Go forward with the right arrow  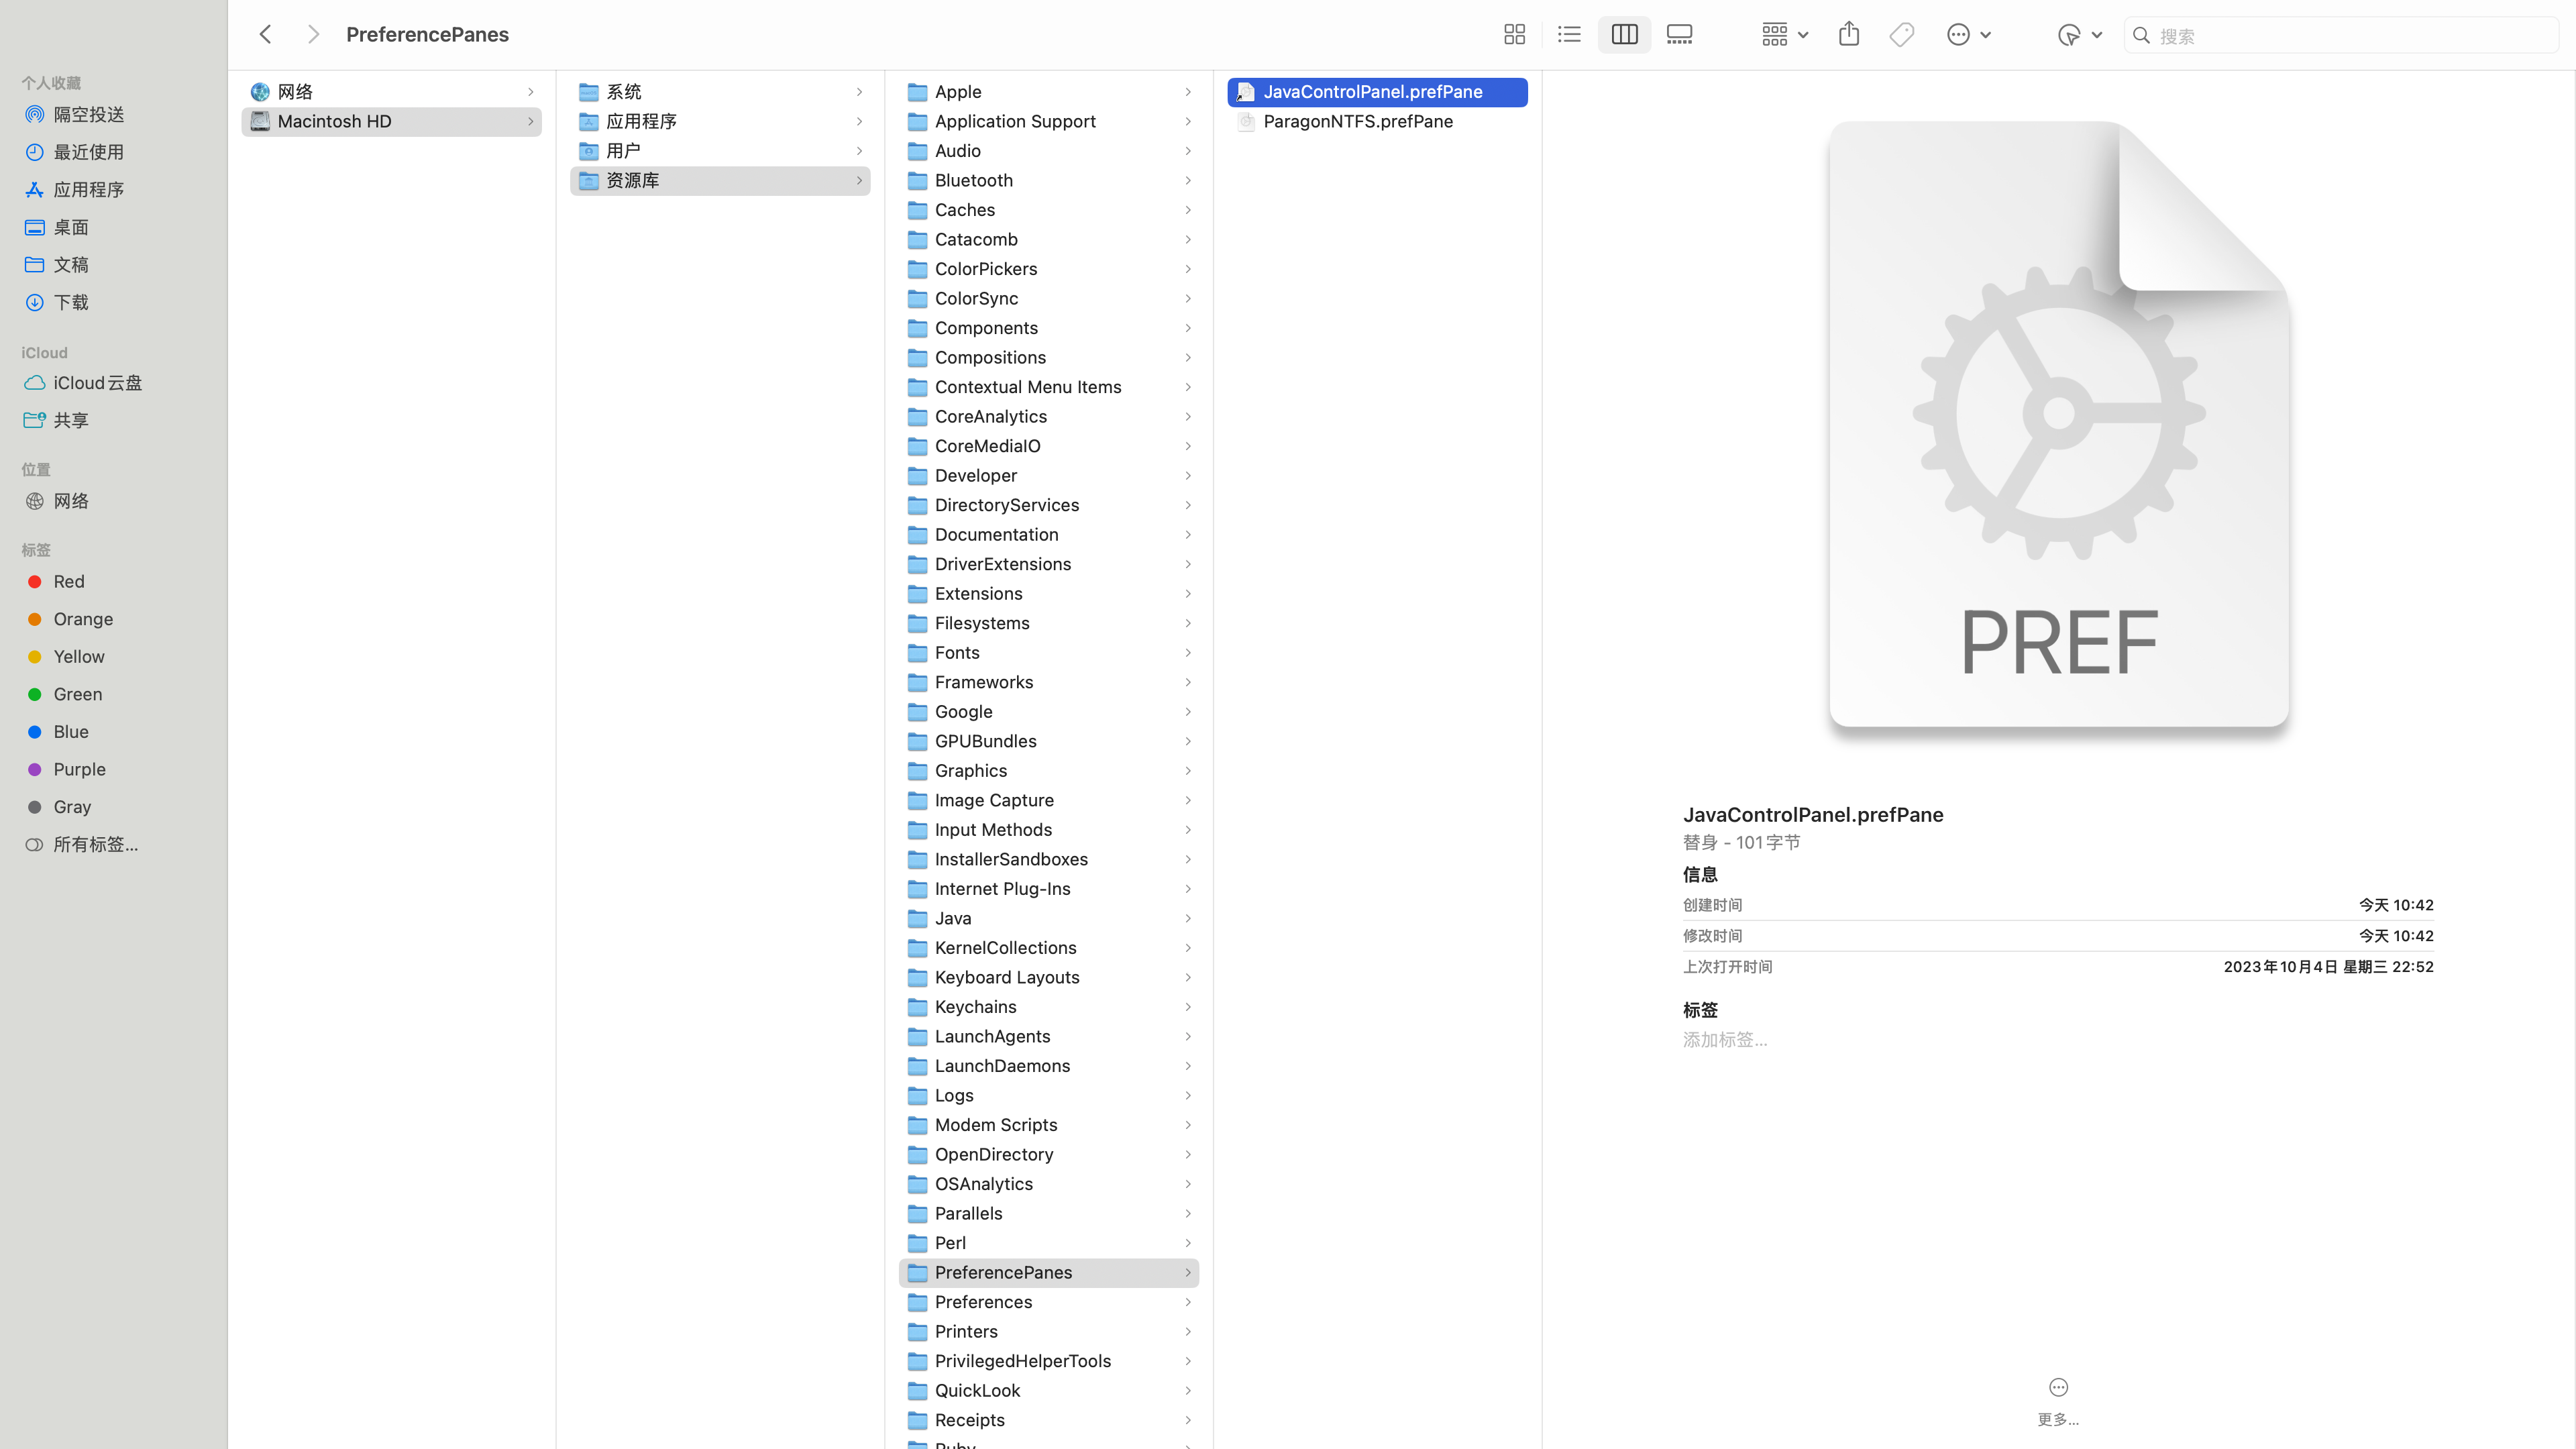313,35
